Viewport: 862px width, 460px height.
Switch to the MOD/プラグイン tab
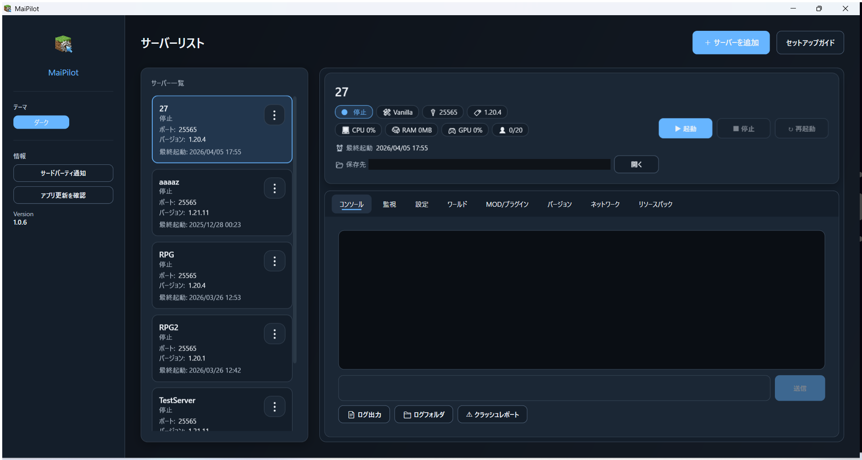click(x=507, y=204)
